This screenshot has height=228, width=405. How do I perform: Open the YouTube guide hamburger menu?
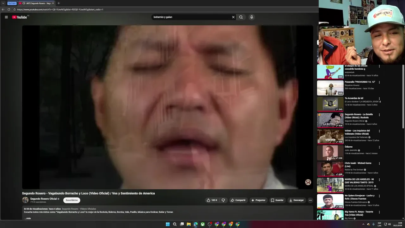pyautogui.click(x=6, y=17)
